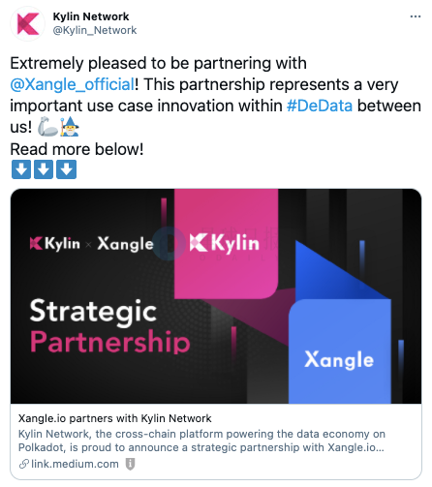Open the @Xangle_official mention

coord(72,84)
